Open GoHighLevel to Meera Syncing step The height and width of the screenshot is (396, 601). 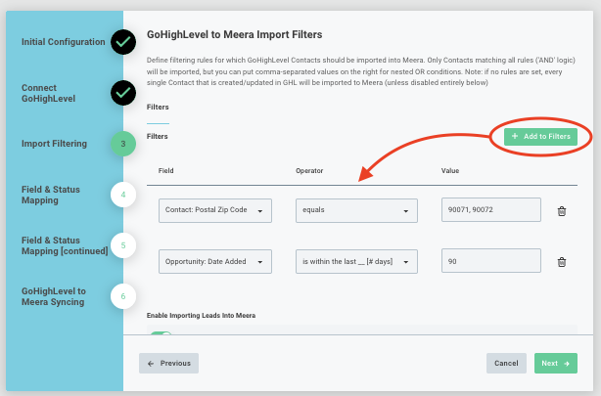(x=54, y=297)
